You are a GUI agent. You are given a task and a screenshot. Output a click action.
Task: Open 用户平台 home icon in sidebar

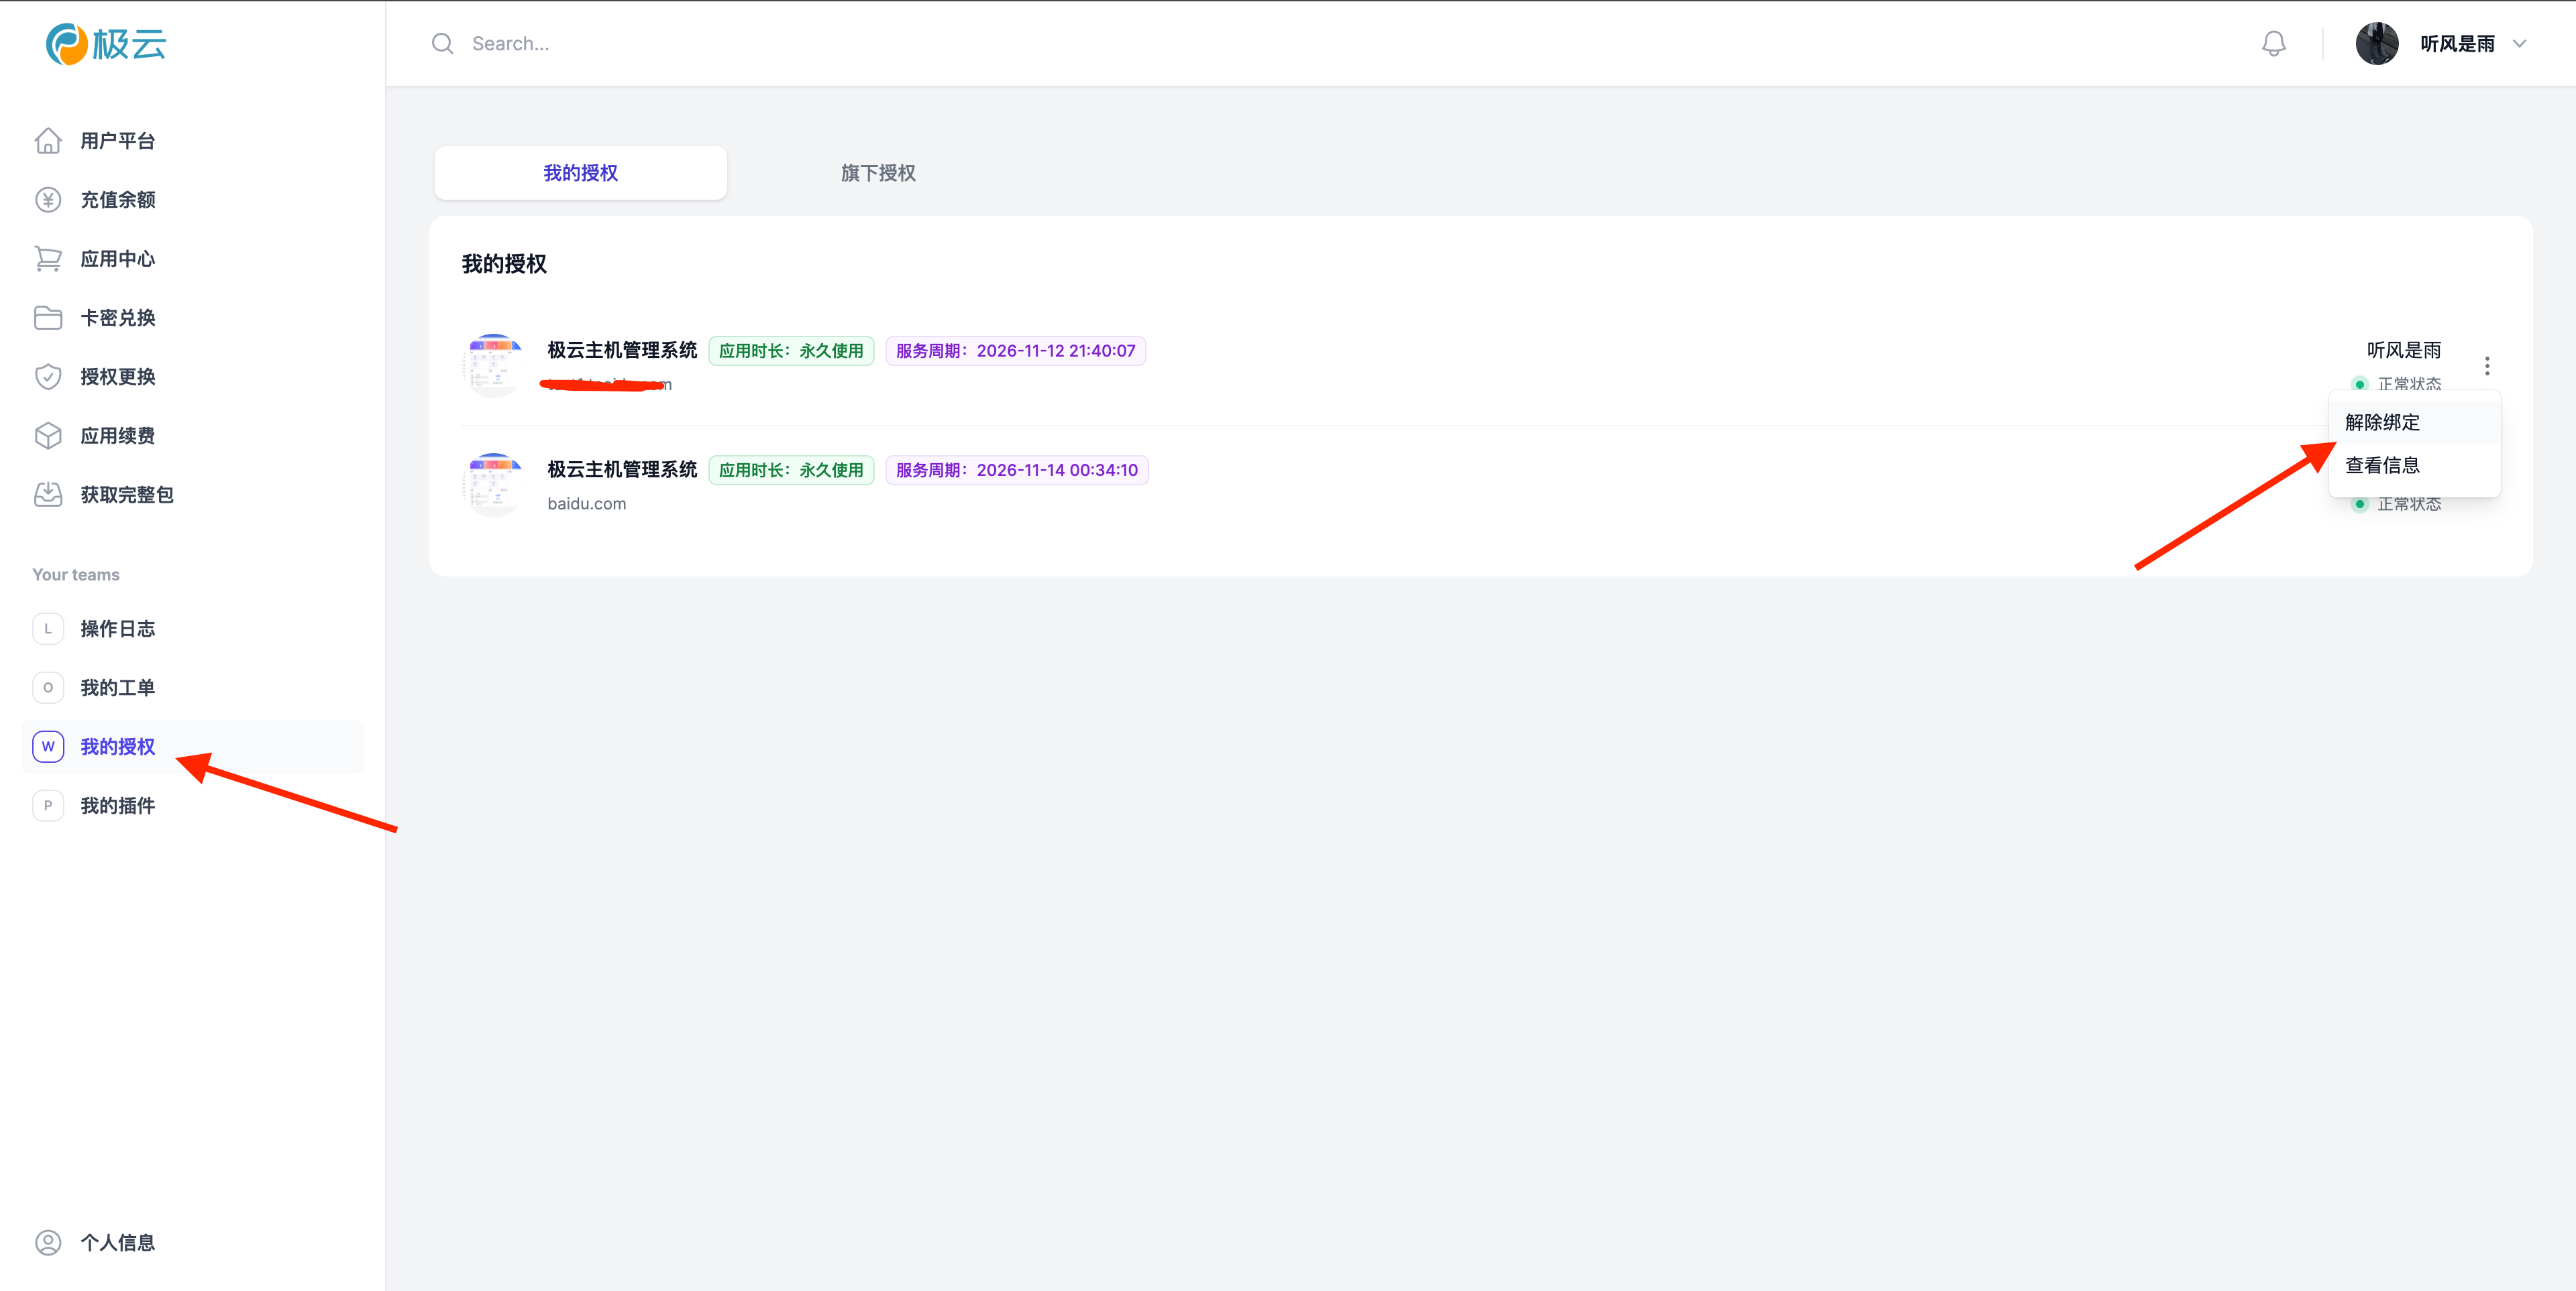[x=48, y=141]
